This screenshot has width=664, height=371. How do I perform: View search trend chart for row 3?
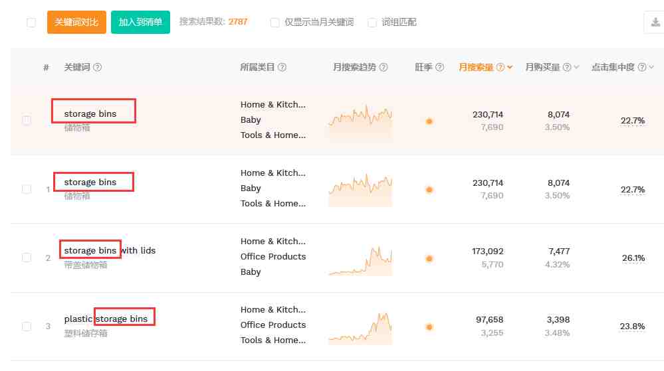(360, 327)
